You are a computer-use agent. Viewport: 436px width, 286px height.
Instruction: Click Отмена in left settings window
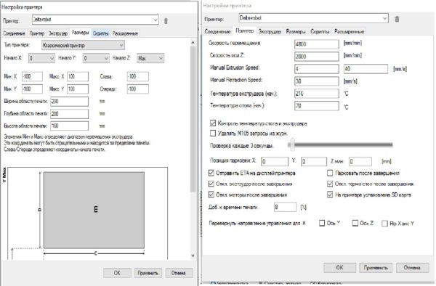tap(179, 273)
